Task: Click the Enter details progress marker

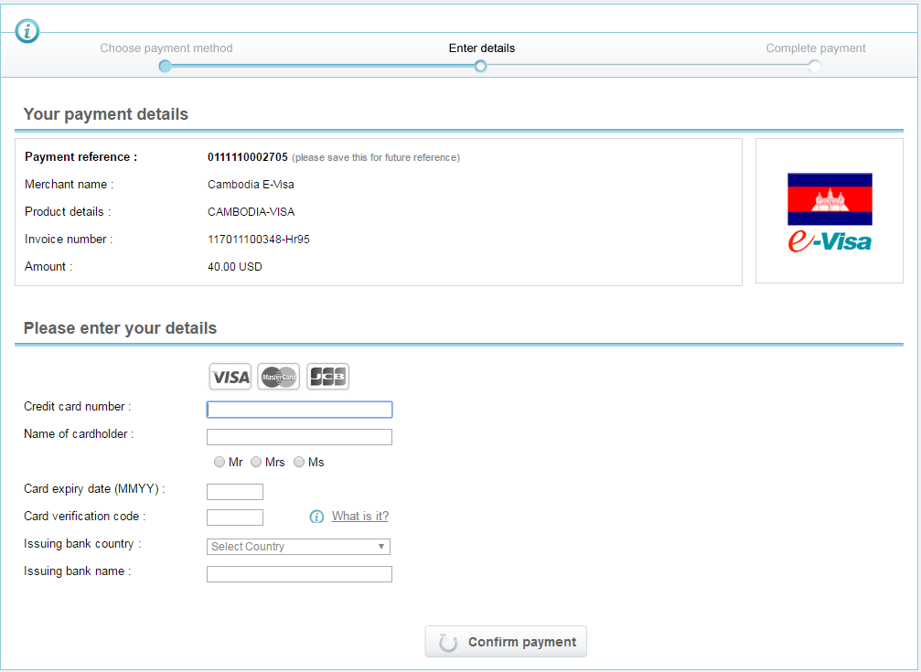Action: (x=480, y=67)
